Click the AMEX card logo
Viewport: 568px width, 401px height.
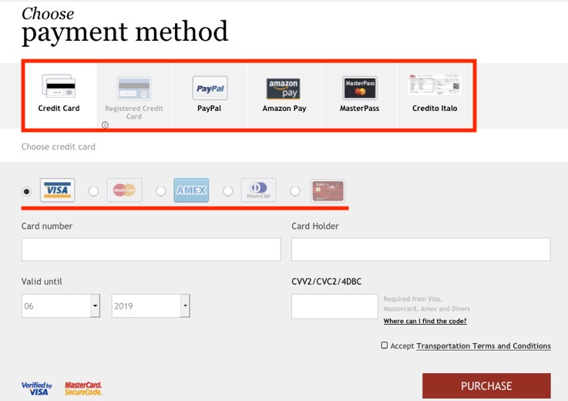point(191,190)
